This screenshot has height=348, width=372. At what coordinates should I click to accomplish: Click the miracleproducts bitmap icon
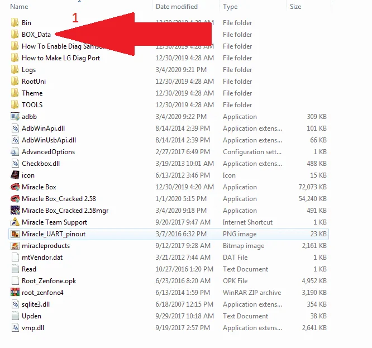point(15,246)
